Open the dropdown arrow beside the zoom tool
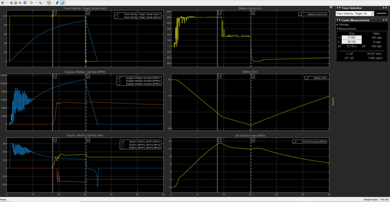Viewport: 390px width, 202px height. tap(43, 2)
